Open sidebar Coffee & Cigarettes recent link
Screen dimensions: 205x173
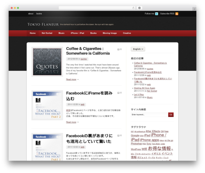[x=150, y=64]
